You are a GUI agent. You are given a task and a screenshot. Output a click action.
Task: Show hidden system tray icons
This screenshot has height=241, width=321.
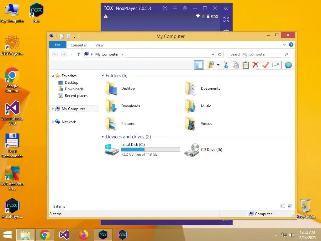point(276,235)
